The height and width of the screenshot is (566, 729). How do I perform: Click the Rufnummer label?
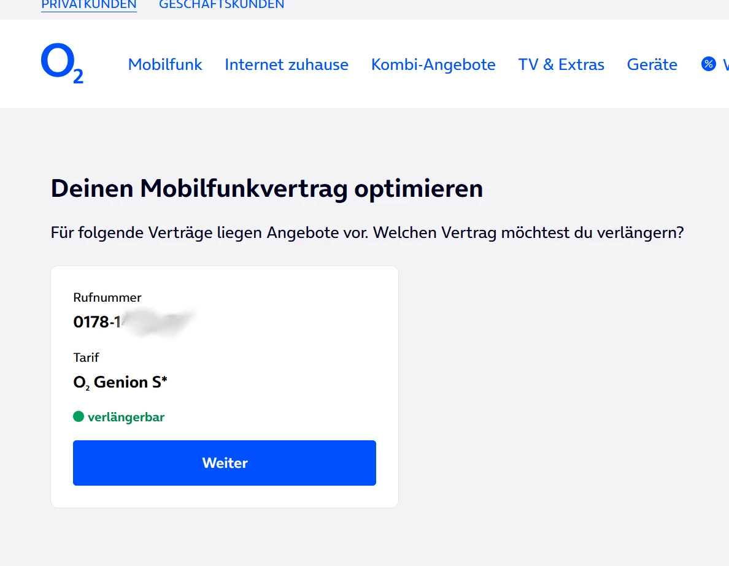pyautogui.click(x=107, y=297)
